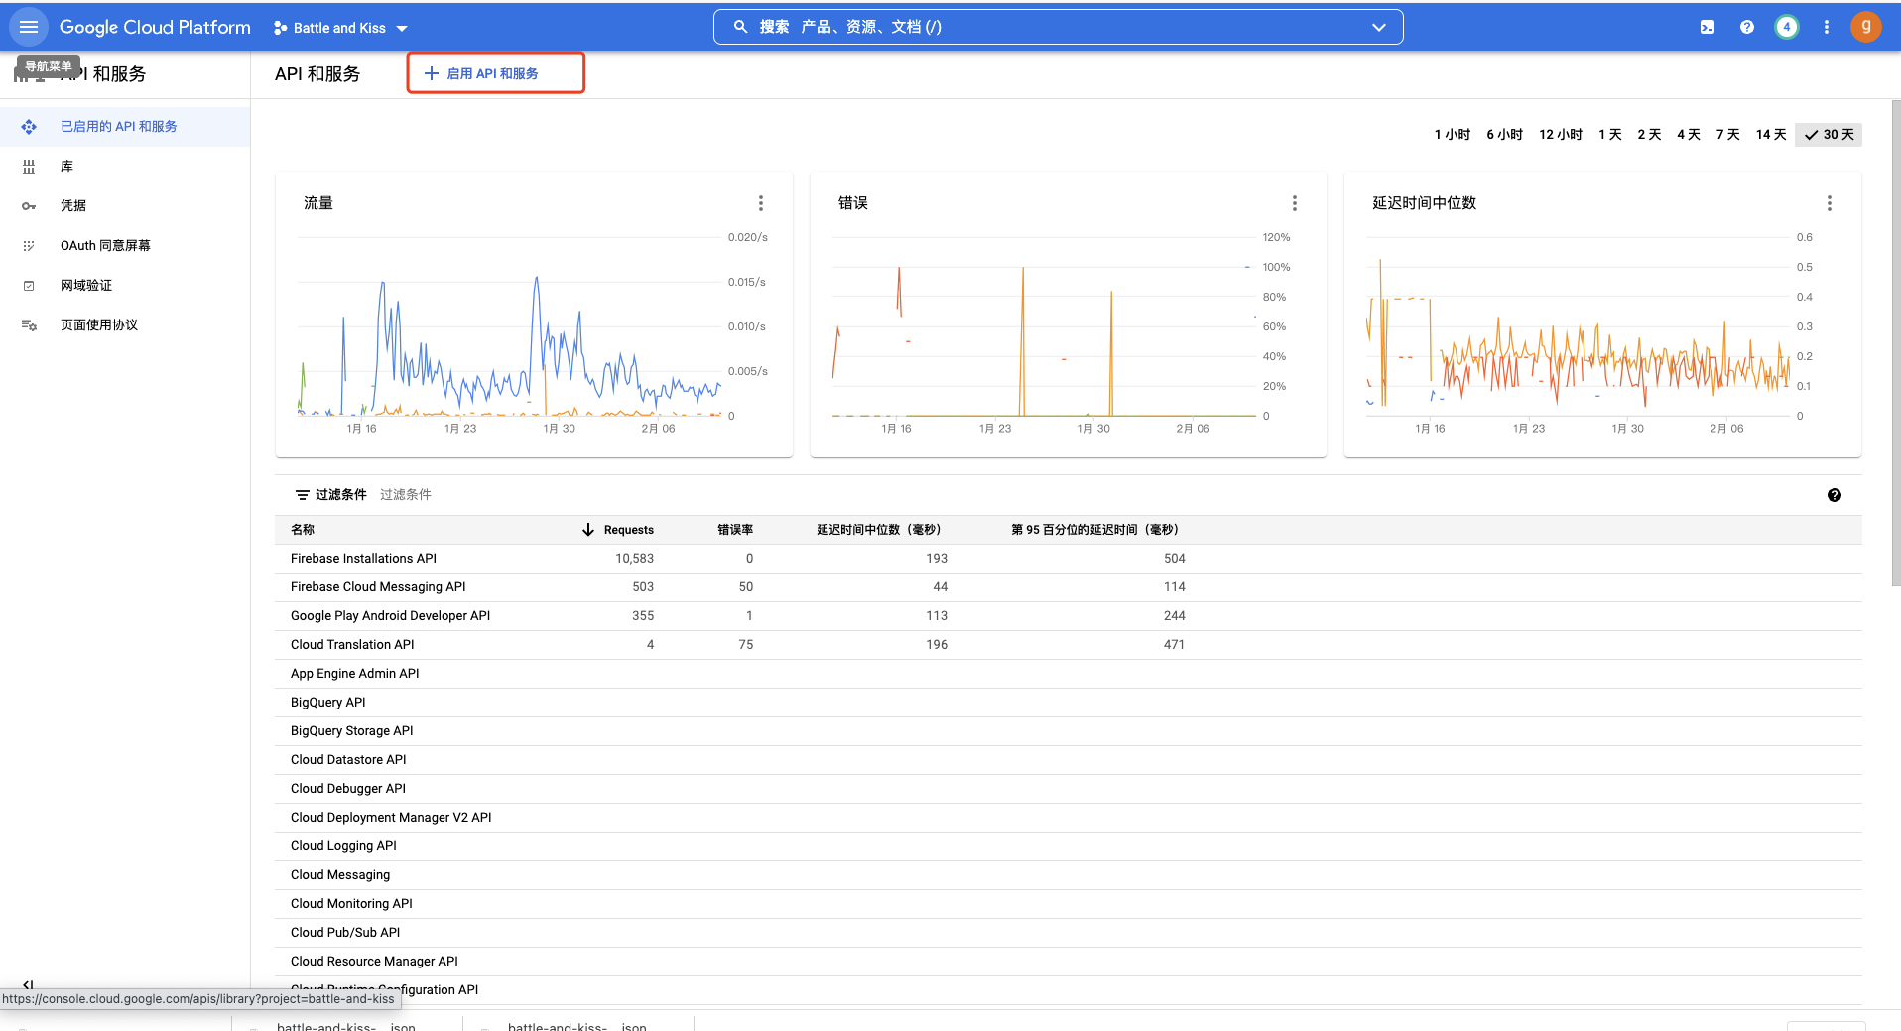
Task: Open the help question mark icon
Action: [x=1746, y=27]
